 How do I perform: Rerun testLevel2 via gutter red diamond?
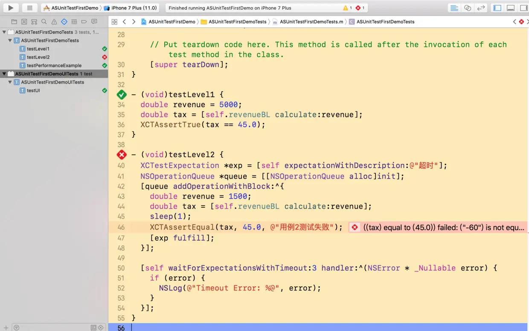click(x=122, y=155)
